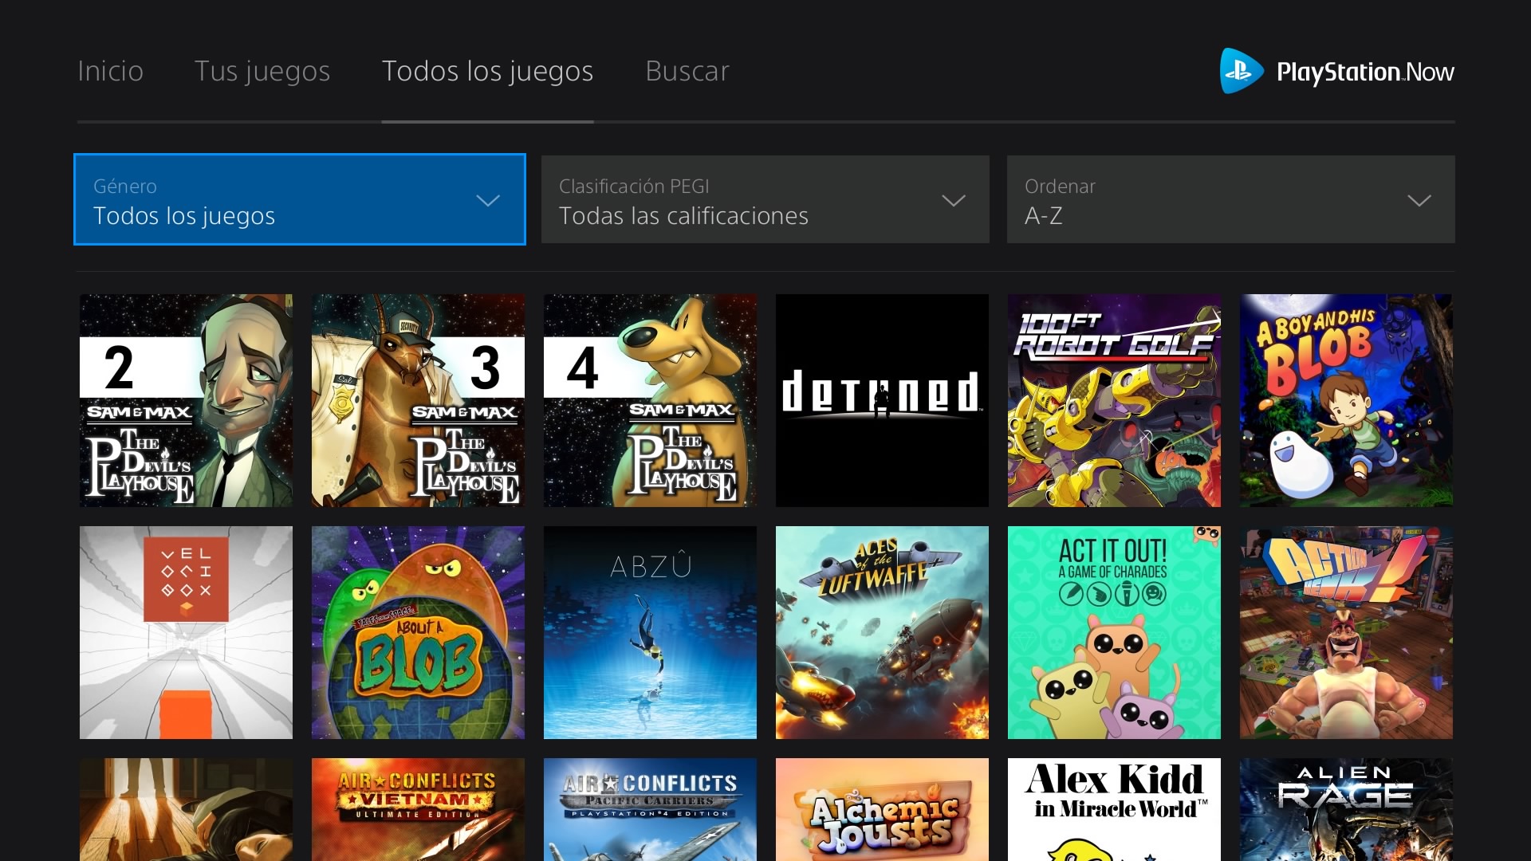Choose A Boy and His Blob
The height and width of the screenshot is (861, 1531).
(x=1346, y=400)
